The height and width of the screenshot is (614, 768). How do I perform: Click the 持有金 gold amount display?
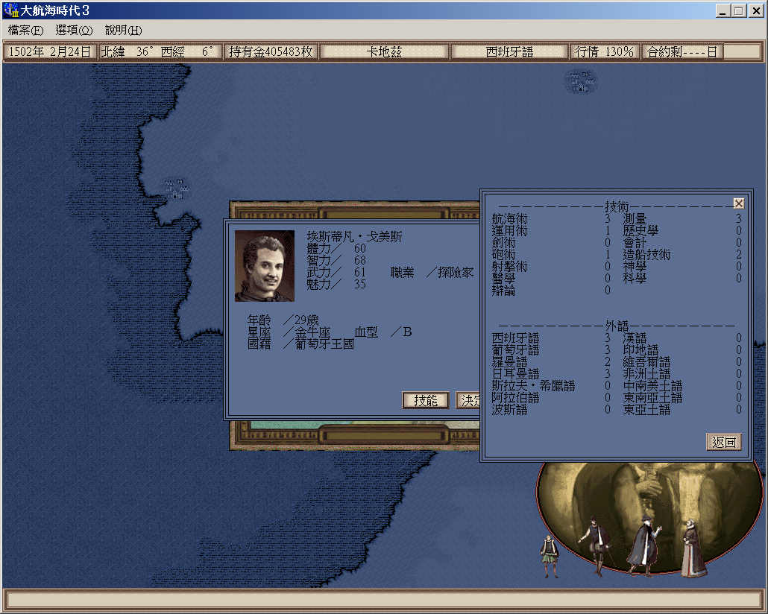tap(271, 52)
